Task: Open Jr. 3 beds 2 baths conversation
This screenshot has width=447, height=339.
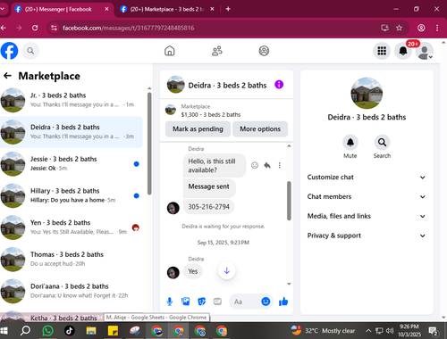Action: click(72, 100)
